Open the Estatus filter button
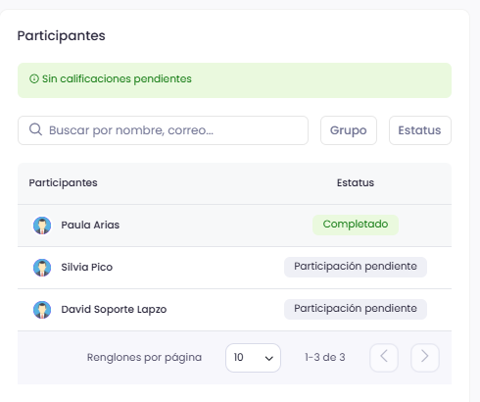Image resolution: width=480 pixels, height=402 pixels. click(420, 130)
